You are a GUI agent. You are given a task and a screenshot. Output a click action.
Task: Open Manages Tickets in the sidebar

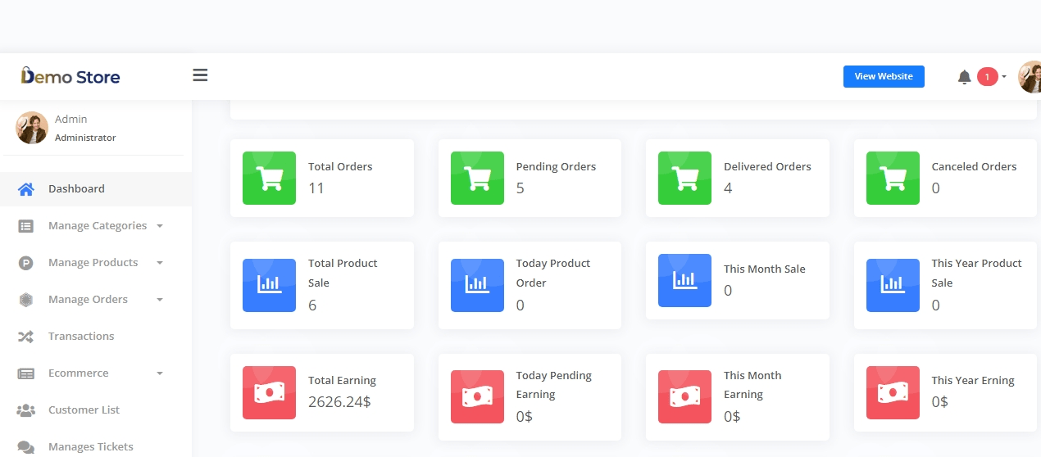point(90,446)
